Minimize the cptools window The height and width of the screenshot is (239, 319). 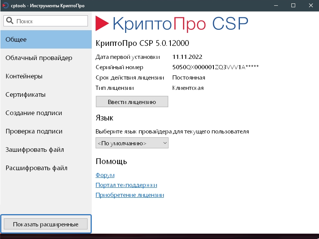coord(276,5)
